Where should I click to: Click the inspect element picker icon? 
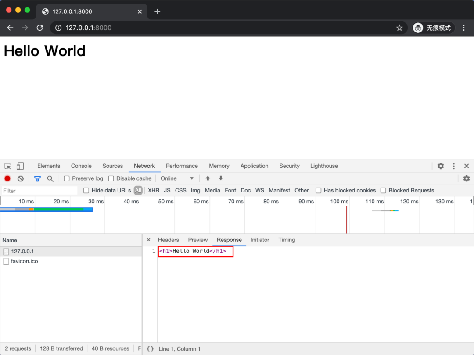tap(8, 166)
